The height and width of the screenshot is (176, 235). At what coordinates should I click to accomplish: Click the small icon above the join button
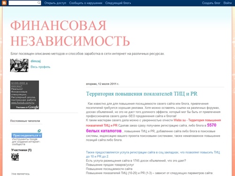click(39, 130)
